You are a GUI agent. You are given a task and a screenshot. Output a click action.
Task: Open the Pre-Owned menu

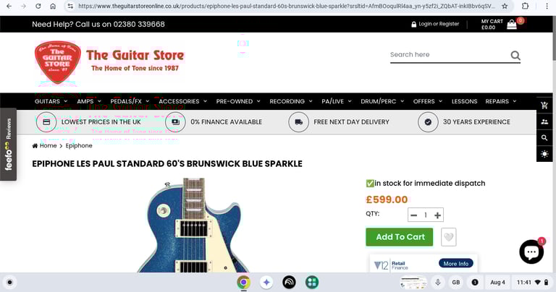238,101
